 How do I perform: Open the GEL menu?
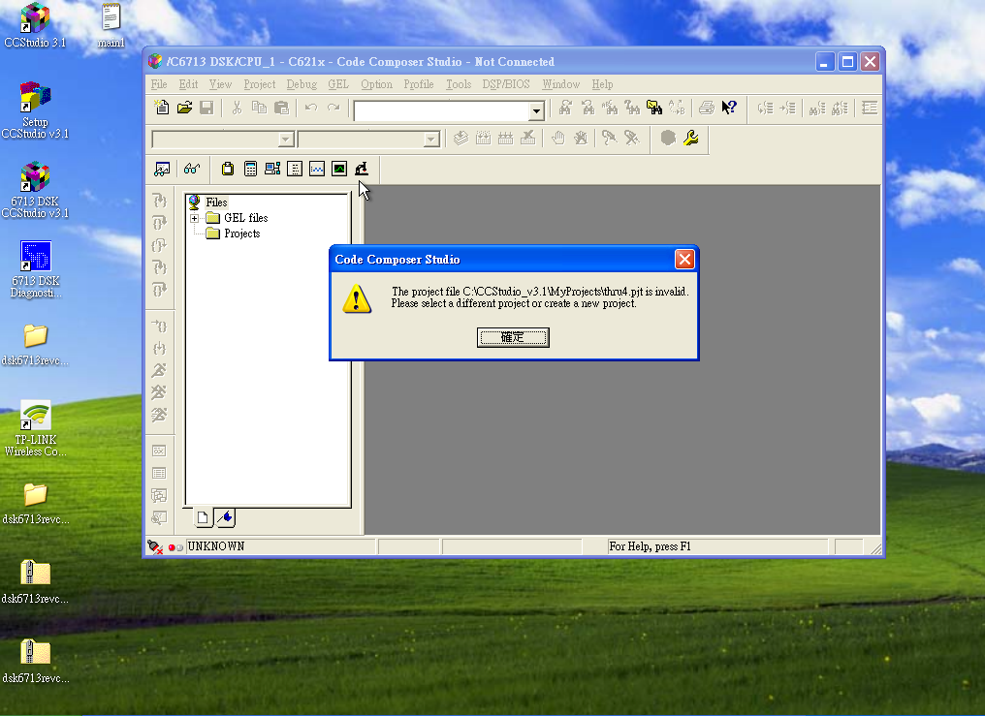338,84
